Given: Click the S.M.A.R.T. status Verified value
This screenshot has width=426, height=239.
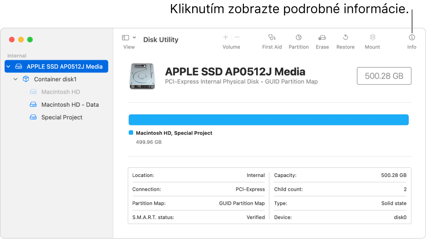Looking at the screenshot, I should [256, 217].
